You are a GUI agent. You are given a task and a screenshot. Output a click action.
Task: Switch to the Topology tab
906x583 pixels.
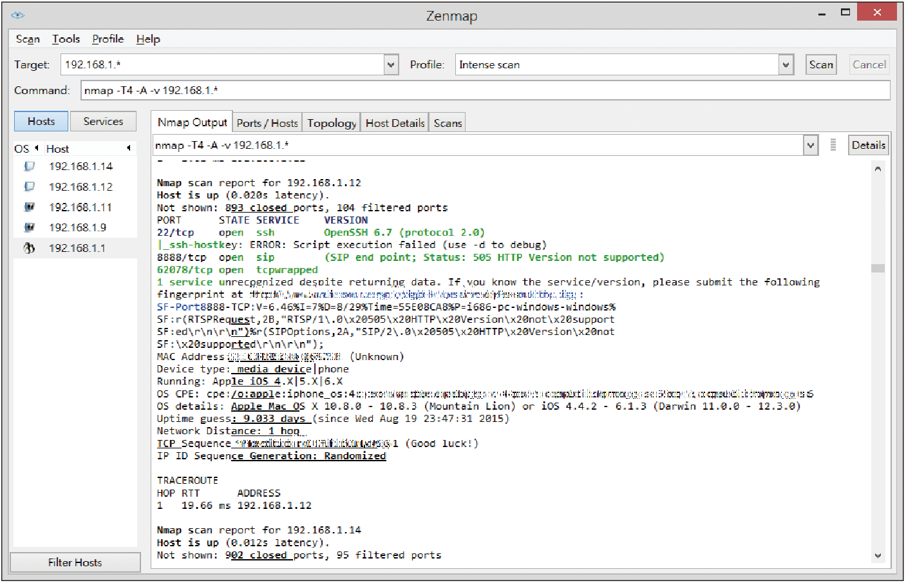(332, 123)
